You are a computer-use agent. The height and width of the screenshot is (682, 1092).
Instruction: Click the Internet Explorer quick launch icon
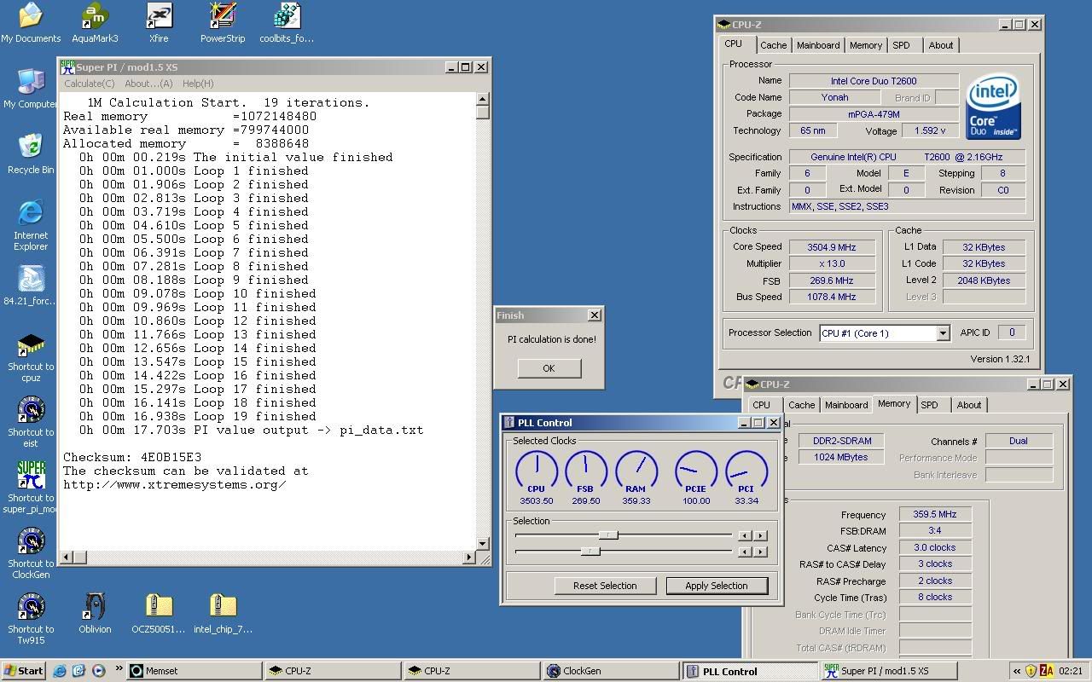pos(60,671)
